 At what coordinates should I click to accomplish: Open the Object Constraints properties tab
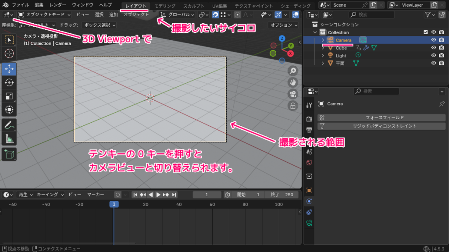click(x=309, y=212)
